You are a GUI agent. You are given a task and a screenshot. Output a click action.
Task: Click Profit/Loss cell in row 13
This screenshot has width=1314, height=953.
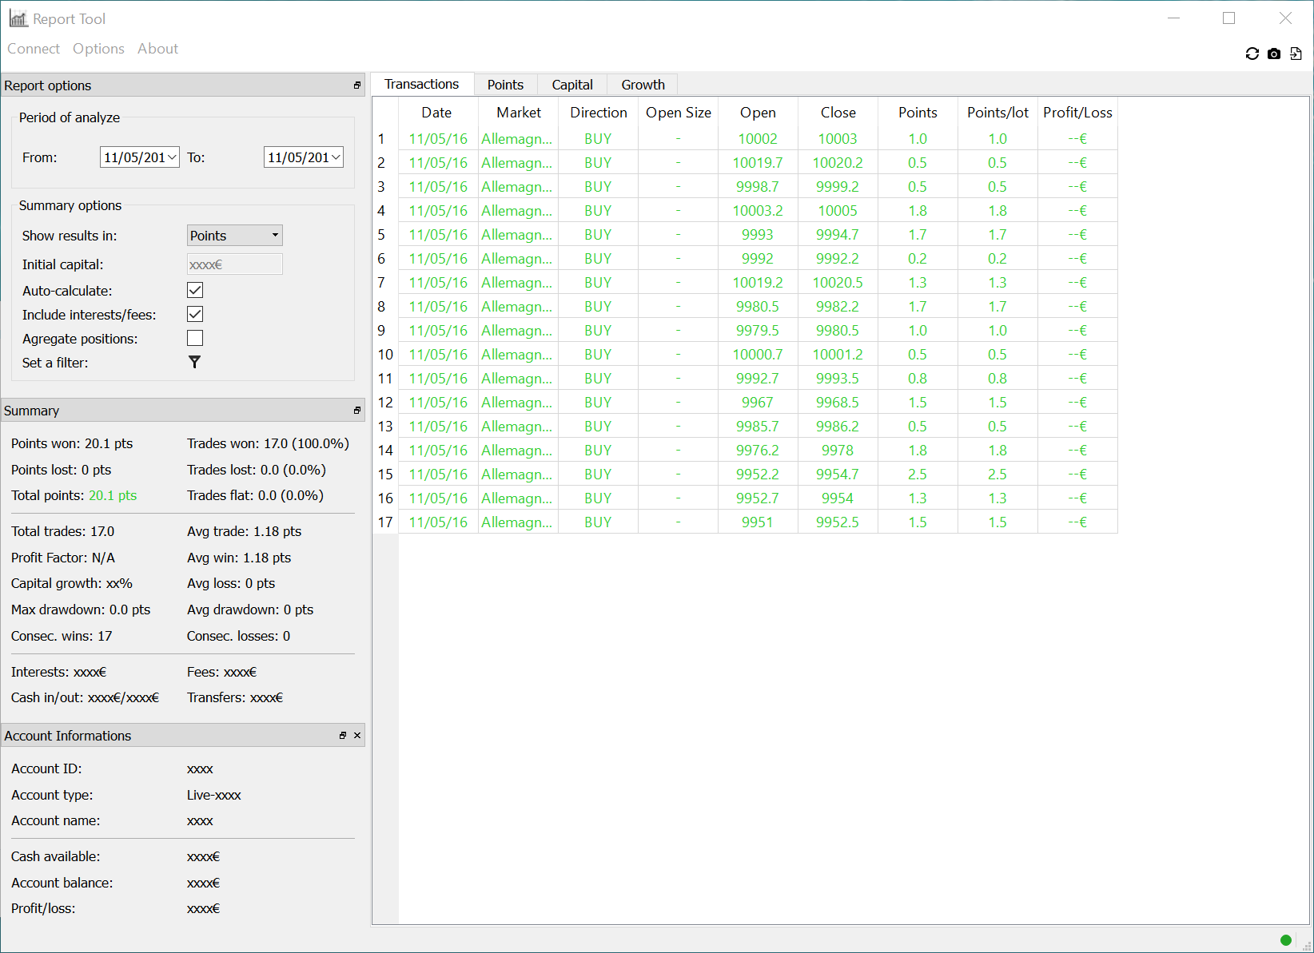pyautogui.click(x=1077, y=427)
